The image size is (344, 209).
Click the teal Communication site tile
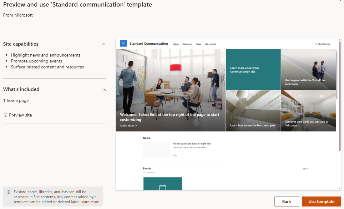[253, 69]
